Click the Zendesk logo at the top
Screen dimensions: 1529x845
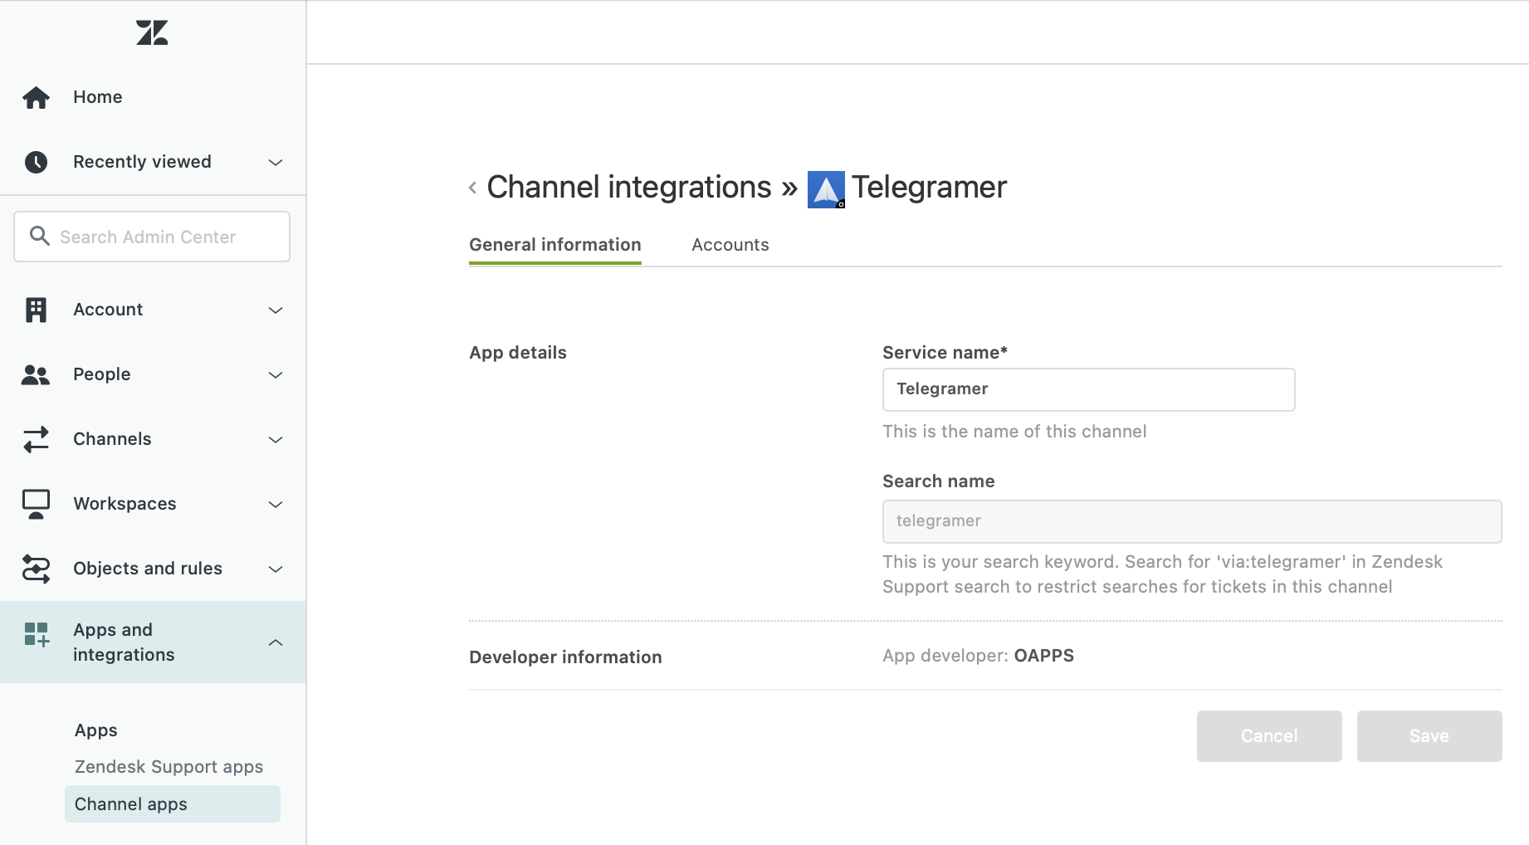coord(151,32)
